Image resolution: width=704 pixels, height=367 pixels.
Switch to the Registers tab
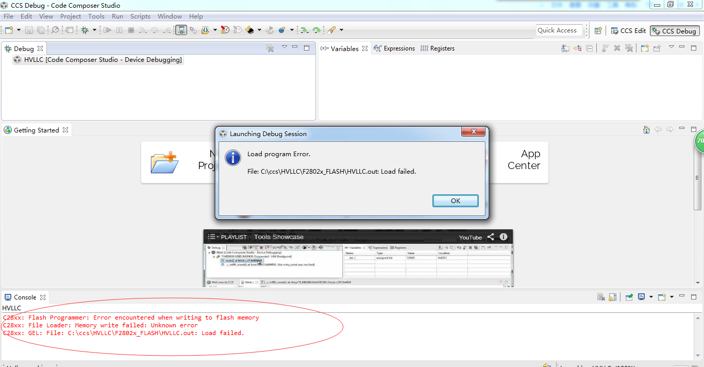437,48
